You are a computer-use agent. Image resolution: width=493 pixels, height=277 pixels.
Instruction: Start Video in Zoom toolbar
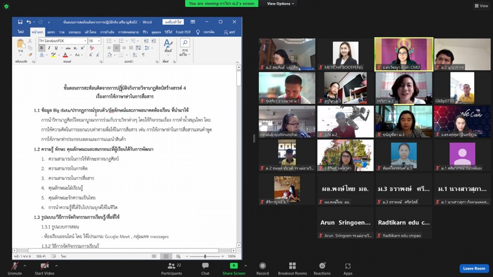click(44, 268)
